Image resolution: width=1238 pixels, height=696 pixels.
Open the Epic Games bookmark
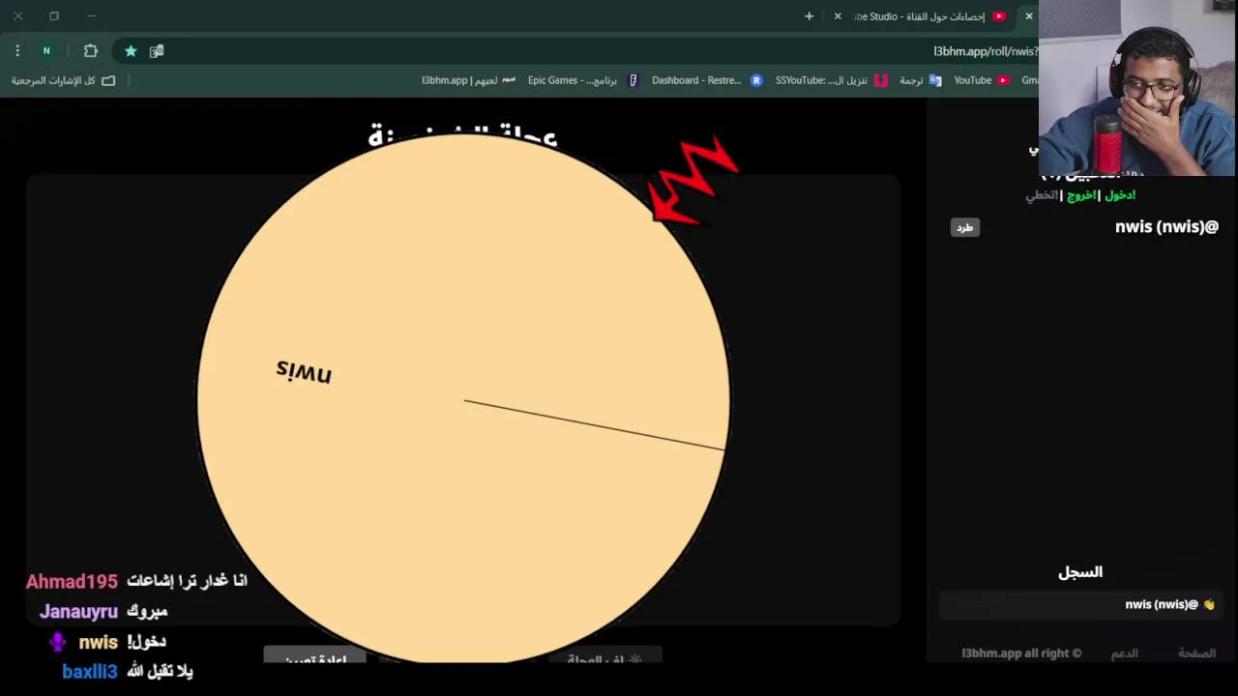click(x=583, y=80)
